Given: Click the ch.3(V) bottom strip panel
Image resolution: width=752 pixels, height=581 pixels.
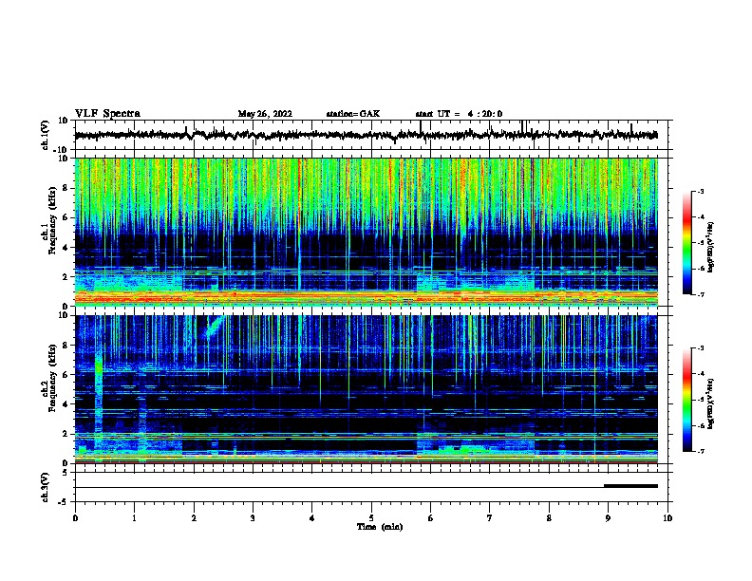Looking at the screenshot, I should click(x=371, y=487).
